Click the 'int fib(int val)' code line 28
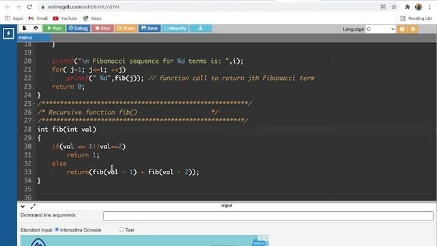The width and height of the screenshot is (437, 246). point(67,129)
